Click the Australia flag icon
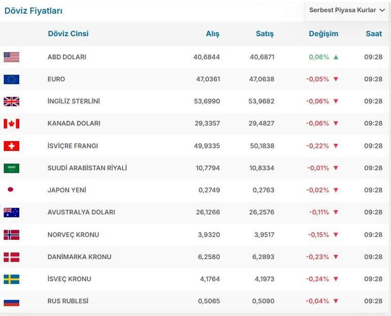391x316 pixels. click(12, 212)
